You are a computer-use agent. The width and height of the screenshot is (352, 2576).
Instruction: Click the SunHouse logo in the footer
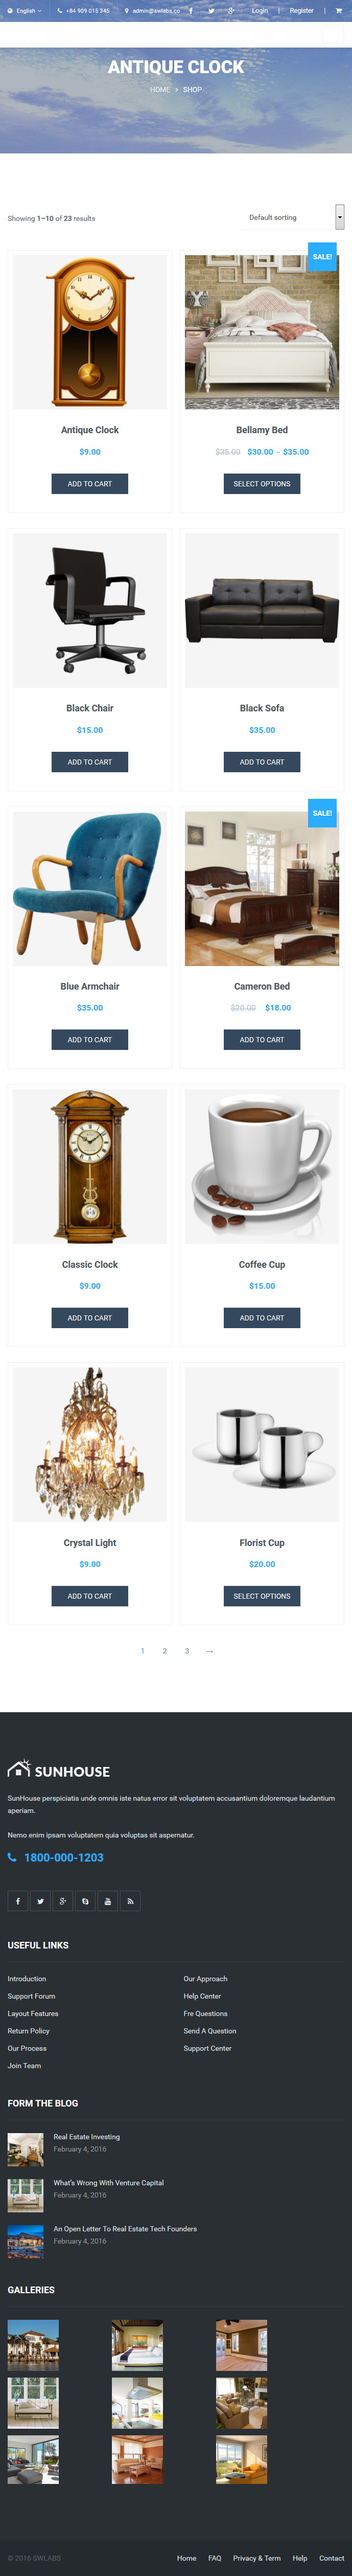[59, 1770]
